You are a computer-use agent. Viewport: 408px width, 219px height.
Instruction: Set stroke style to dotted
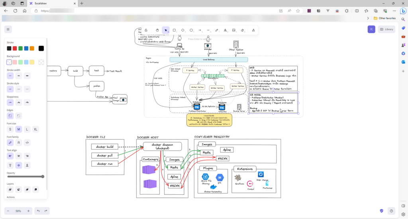(x=27, y=89)
